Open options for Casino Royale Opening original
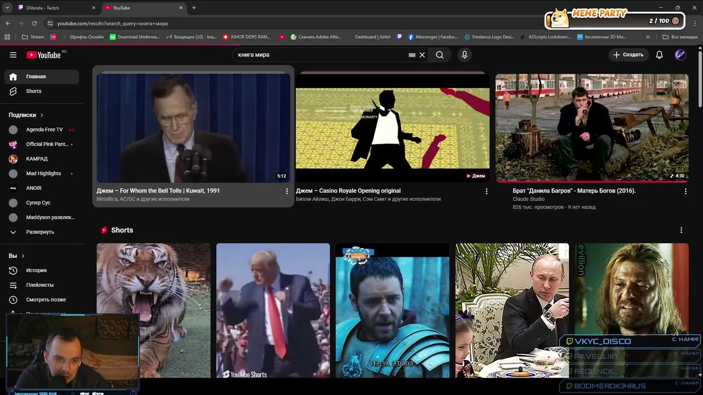This screenshot has width=703, height=395. click(486, 191)
